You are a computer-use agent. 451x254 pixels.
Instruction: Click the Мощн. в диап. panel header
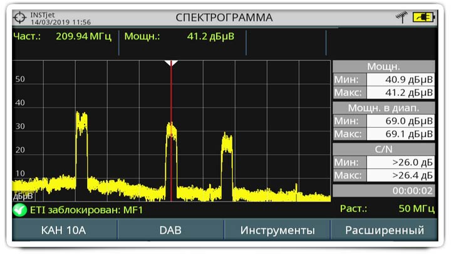click(384, 108)
